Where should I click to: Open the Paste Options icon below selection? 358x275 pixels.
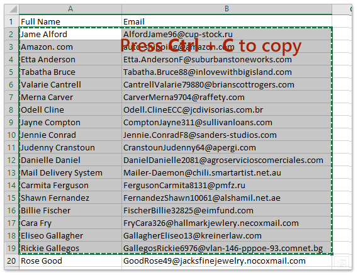pyautogui.click(x=342, y=262)
